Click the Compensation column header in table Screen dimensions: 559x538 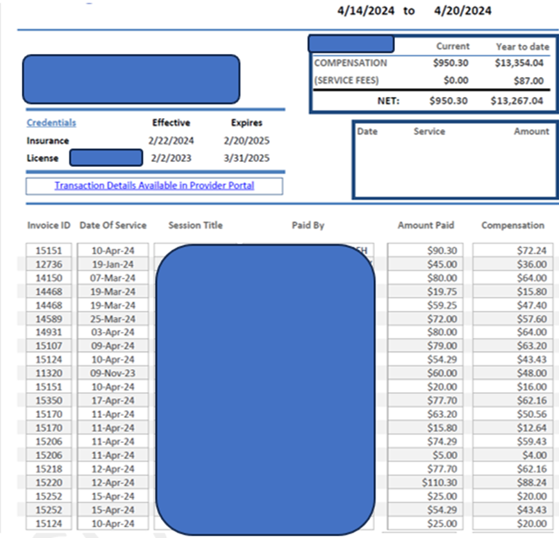(512, 225)
